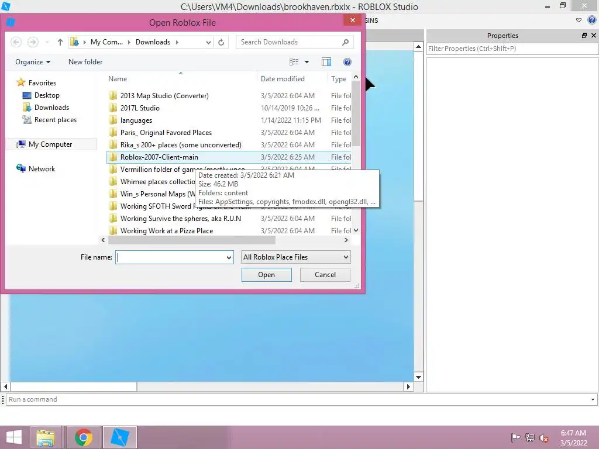599x449 pixels.
Task: Click the Forward arrow in the file dialog
Action: click(x=33, y=42)
